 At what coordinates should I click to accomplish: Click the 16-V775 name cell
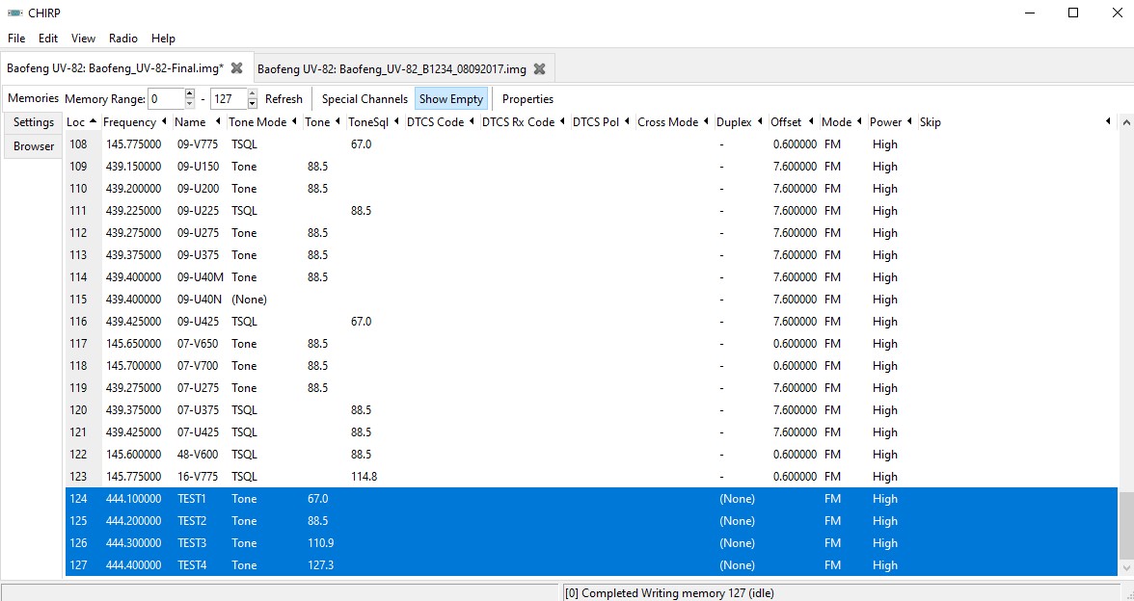(x=198, y=477)
